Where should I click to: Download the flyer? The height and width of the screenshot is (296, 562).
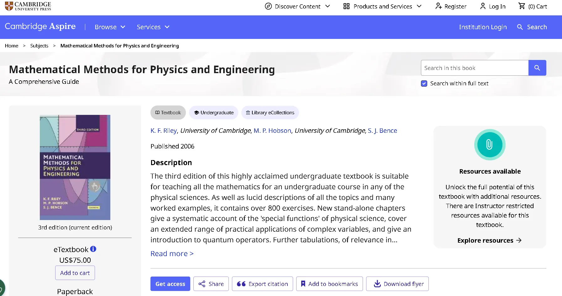[397, 283]
